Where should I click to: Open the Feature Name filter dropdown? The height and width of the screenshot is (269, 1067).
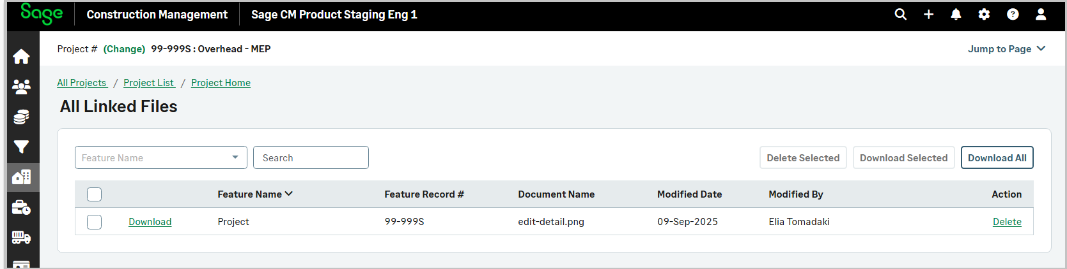160,157
